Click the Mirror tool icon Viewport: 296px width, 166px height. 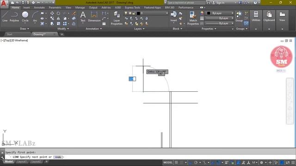(59, 18)
